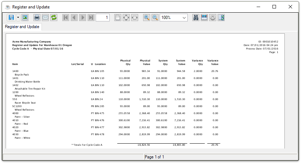This screenshot has height=164, width=302.
Task: Click 'Attachable Tire Repair Kit' text
Action: (30, 88)
